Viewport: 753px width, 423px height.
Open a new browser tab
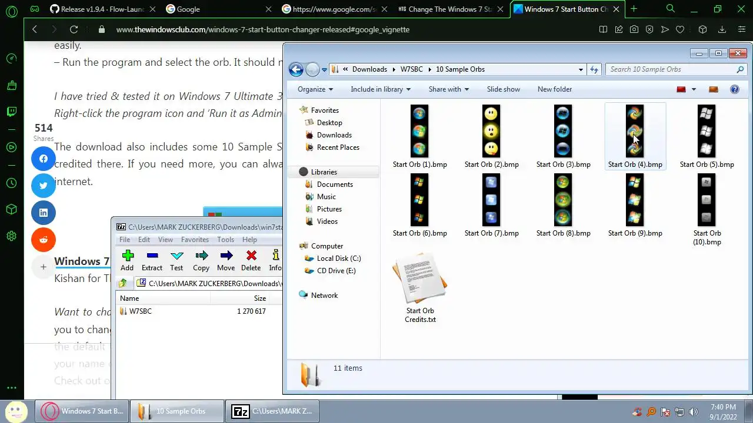pos(634,9)
